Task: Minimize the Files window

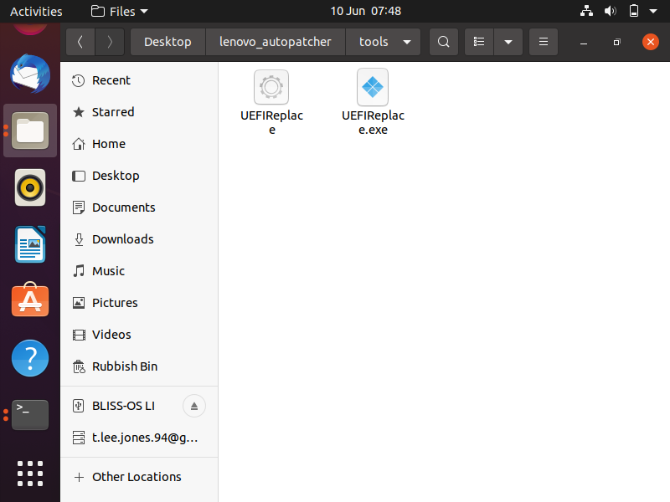Action: tap(584, 42)
